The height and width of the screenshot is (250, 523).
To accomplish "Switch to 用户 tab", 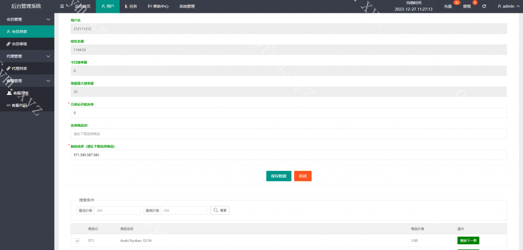I will coord(108,6).
